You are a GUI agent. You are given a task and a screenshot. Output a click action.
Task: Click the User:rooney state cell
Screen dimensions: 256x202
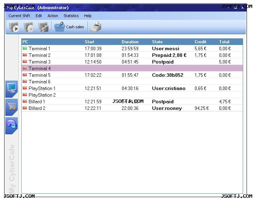point(167,108)
